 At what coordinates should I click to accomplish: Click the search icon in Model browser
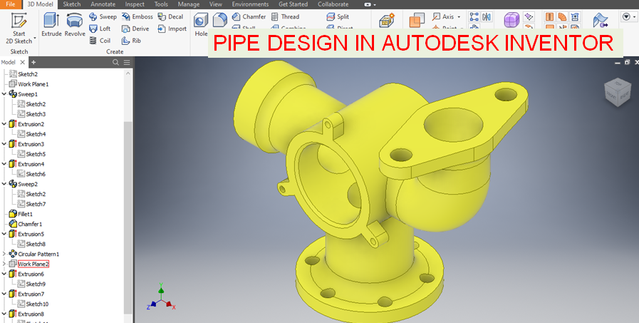115,63
